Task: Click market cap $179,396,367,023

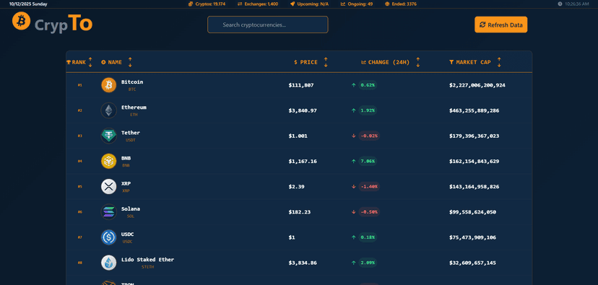Action: [474, 136]
